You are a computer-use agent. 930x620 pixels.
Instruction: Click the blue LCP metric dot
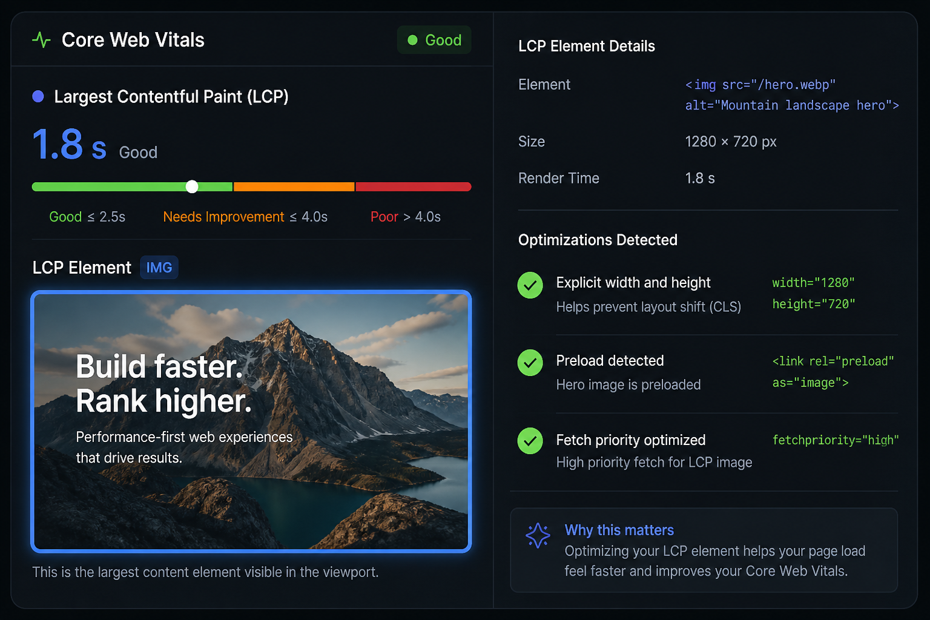click(x=38, y=96)
